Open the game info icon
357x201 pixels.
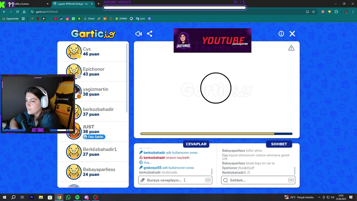pos(281,34)
